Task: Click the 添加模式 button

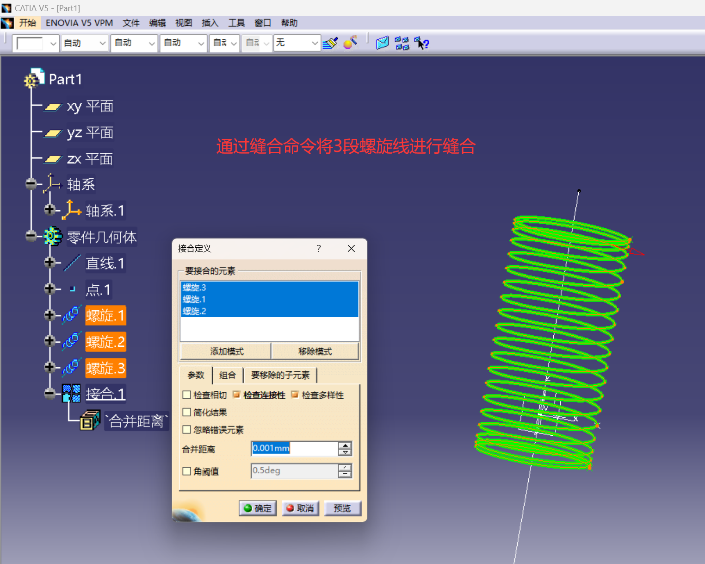Action: click(x=226, y=351)
